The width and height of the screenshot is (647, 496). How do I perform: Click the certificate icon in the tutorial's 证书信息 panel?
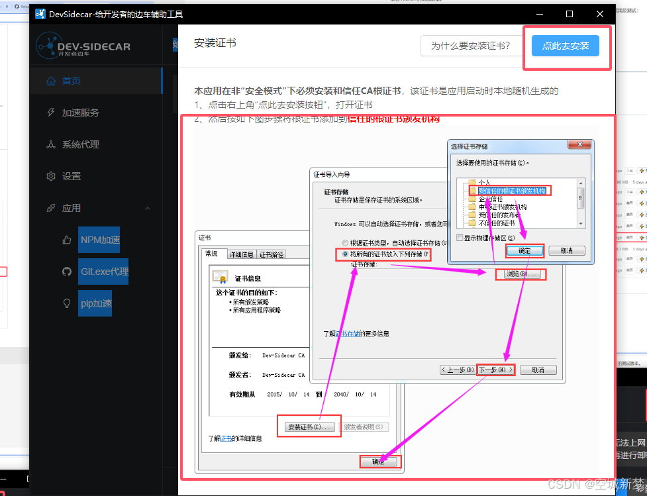pos(220,277)
